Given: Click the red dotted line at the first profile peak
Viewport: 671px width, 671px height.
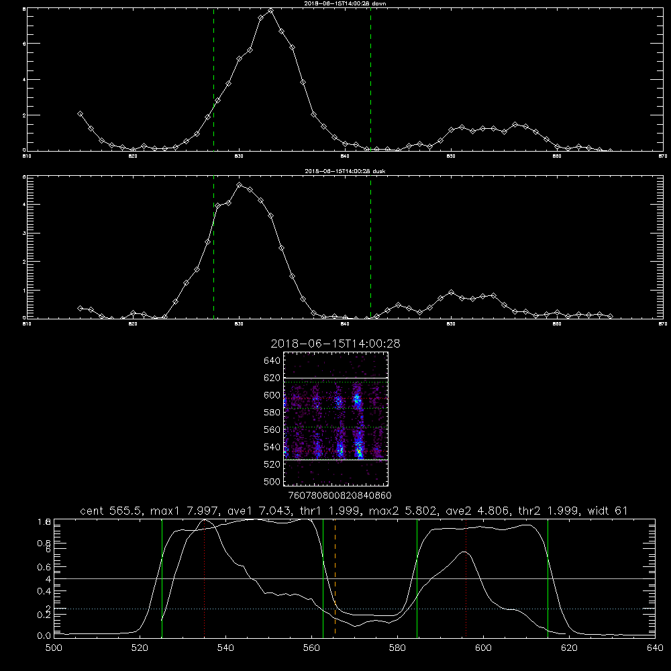Looking at the screenshot, I should tap(205, 578).
